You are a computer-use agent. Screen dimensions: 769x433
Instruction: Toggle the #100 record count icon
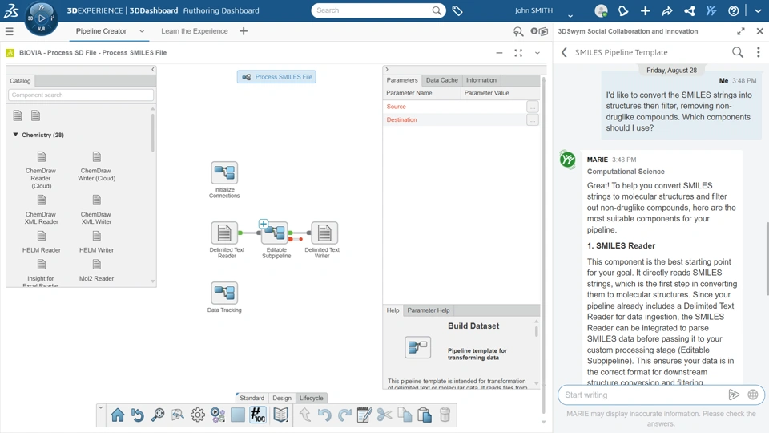[x=257, y=415]
